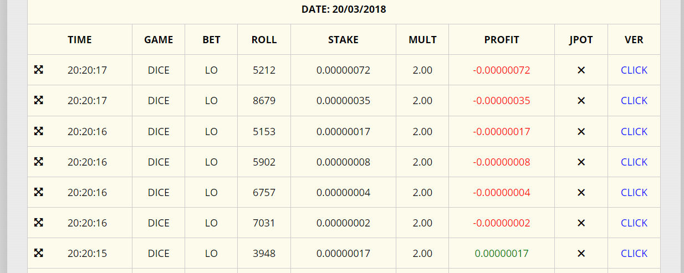684x273 pixels.
Task: Verify the winning bet with roll 3948
Action: click(x=634, y=254)
